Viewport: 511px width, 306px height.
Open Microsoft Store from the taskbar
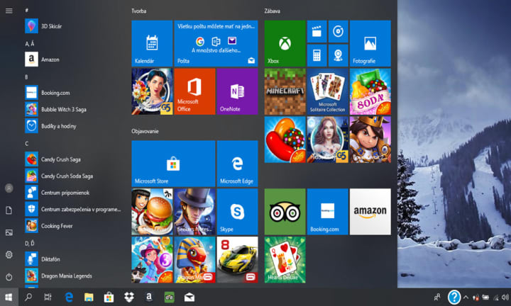(109, 297)
